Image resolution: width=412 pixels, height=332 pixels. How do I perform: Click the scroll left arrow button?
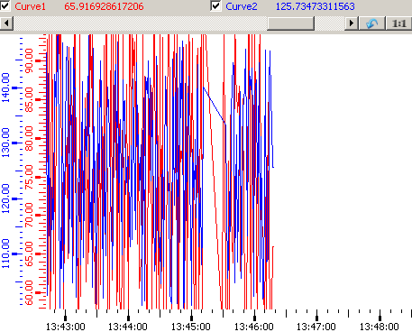[x=6, y=23]
